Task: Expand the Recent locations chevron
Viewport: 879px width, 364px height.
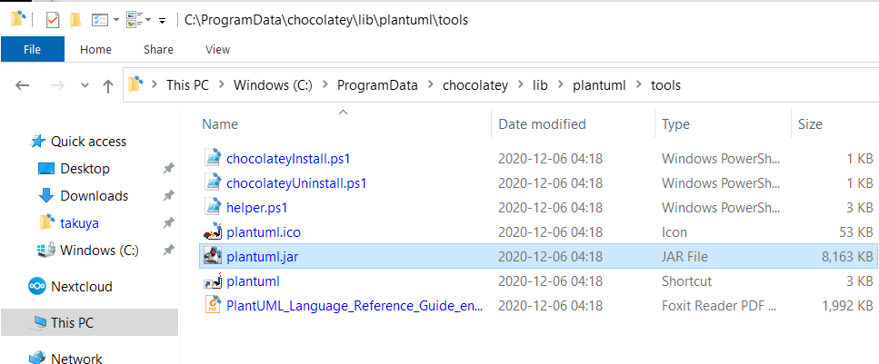Action: coord(85,85)
